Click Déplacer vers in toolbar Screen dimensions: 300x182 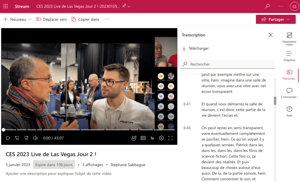pos(52,19)
